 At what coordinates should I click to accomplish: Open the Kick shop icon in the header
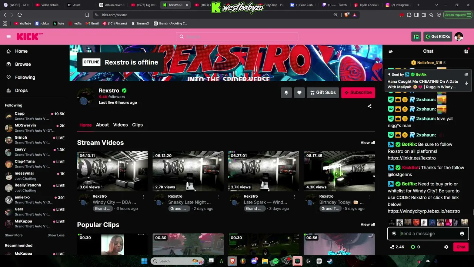416,37
